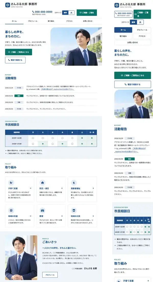Click the mobile hero photo of the man

(x=133, y=104)
